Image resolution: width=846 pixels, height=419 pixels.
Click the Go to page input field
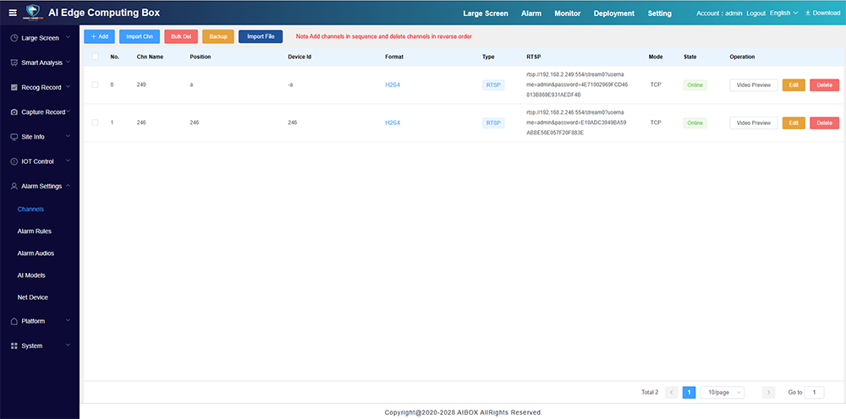(813, 393)
